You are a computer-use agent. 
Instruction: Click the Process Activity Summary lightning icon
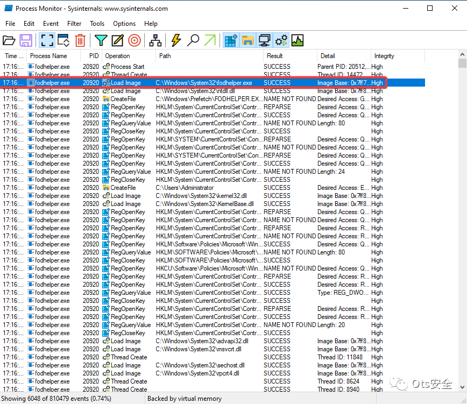[176, 40]
